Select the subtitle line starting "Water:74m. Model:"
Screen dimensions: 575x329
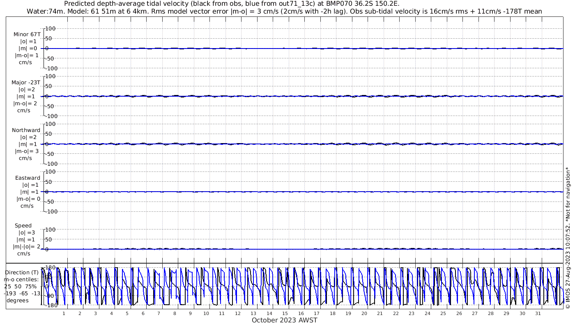[x=284, y=12]
